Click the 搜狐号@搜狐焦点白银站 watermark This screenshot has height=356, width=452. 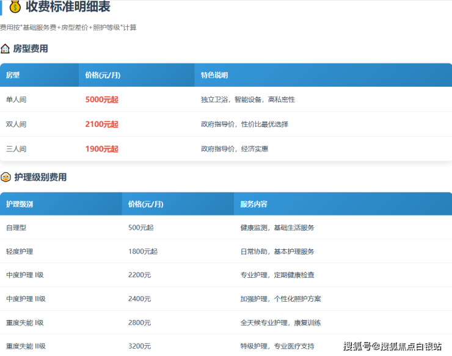(x=392, y=346)
